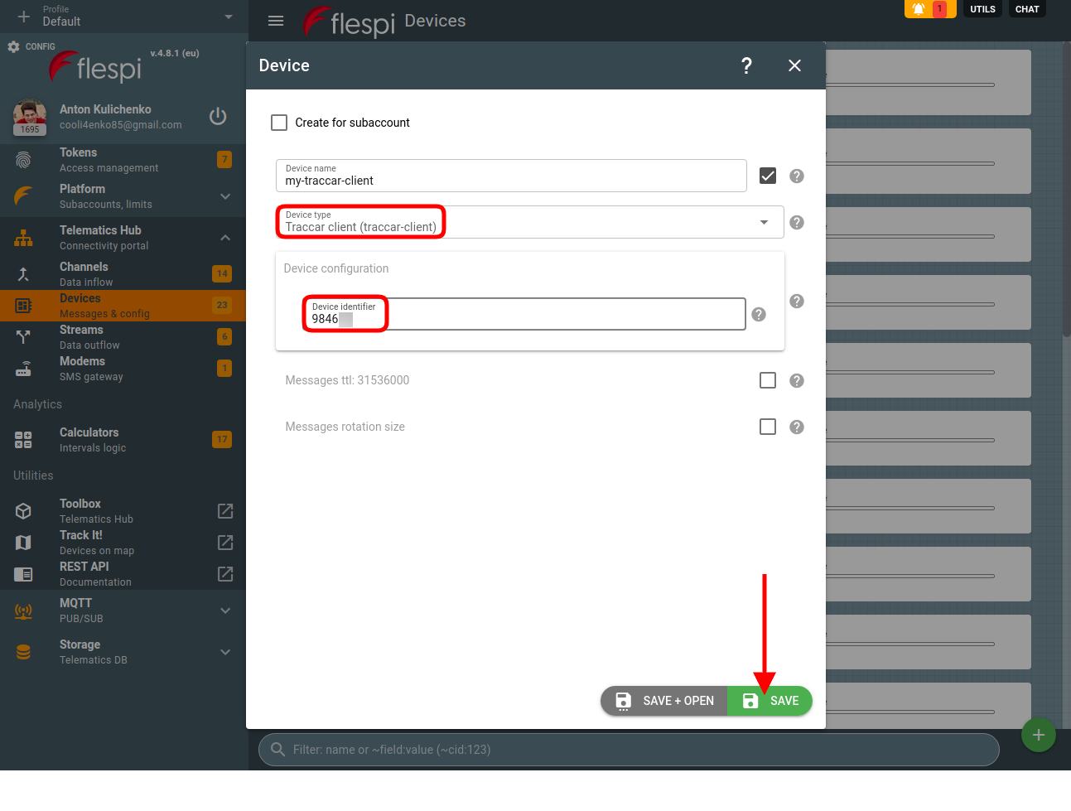Viewport: 1071px width, 811px height.
Task: Enable Messages rotation size checkbox
Action: tap(768, 427)
